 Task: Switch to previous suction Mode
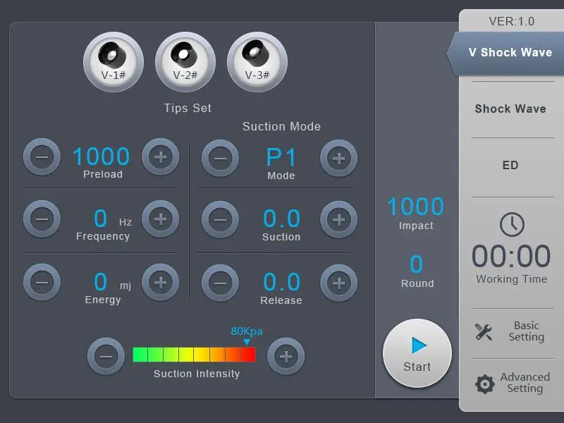point(220,158)
